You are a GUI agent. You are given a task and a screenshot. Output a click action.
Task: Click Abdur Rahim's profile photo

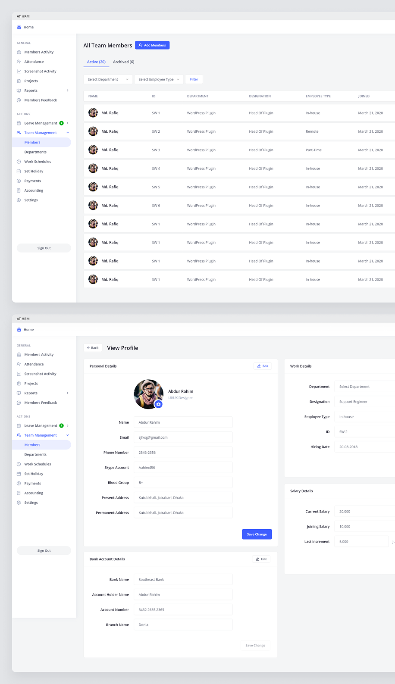click(149, 394)
